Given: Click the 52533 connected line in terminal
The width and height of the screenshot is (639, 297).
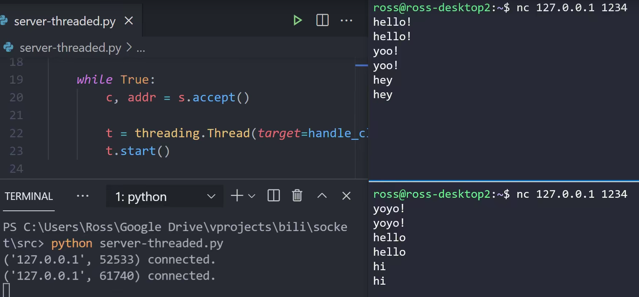Looking at the screenshot, I should [109, 260].
